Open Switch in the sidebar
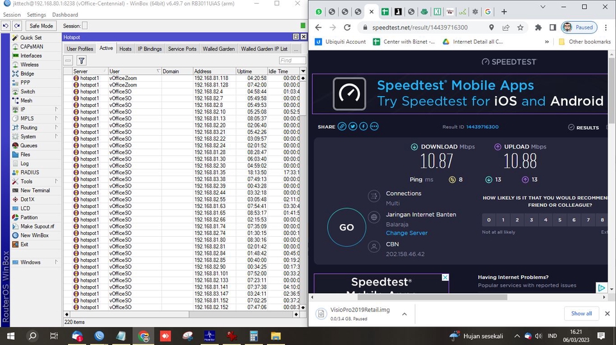This screenshot has width=616, height=345. 28,92
